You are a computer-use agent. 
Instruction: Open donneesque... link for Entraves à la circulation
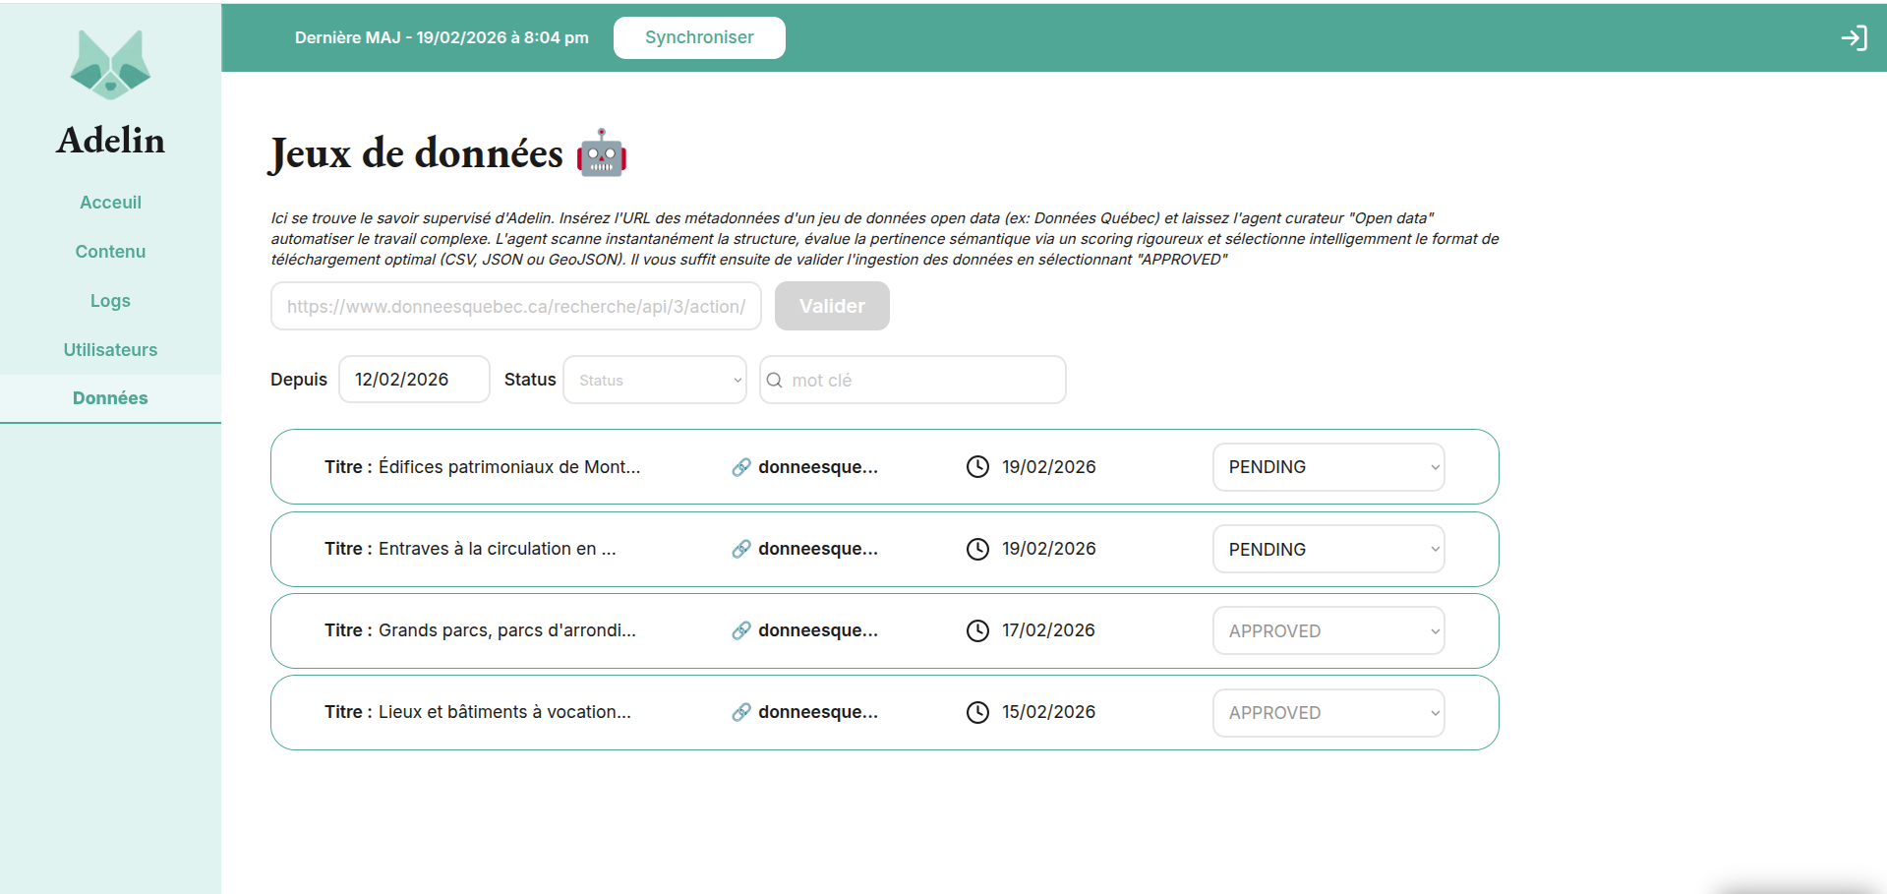tap(818, 549)
